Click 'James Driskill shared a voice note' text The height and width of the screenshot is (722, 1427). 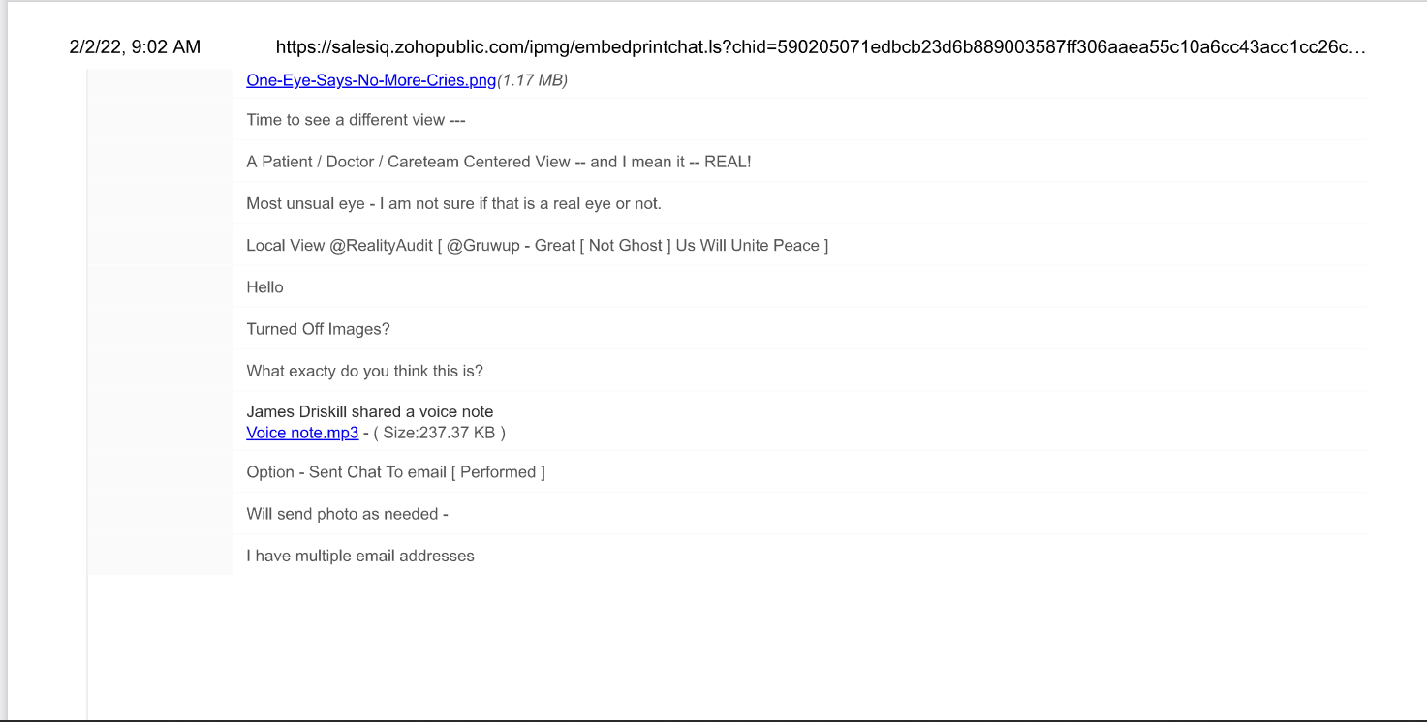(370, 412)
